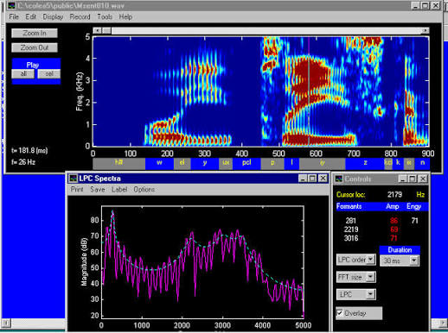Image resolution: width=448 pixels, height=333 pixels.
Task: Minimize the LPC Spectra window
Action: (303, 179)
